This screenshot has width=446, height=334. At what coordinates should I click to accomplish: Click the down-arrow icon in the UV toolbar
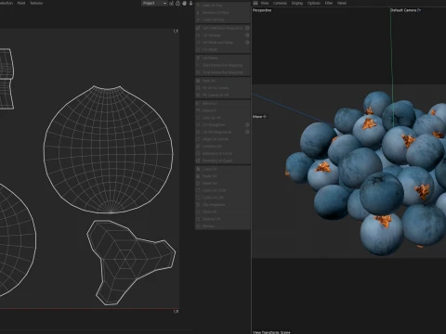coord(190,3)
